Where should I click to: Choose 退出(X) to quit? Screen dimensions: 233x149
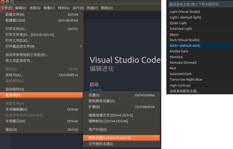[x=42, y=129]
